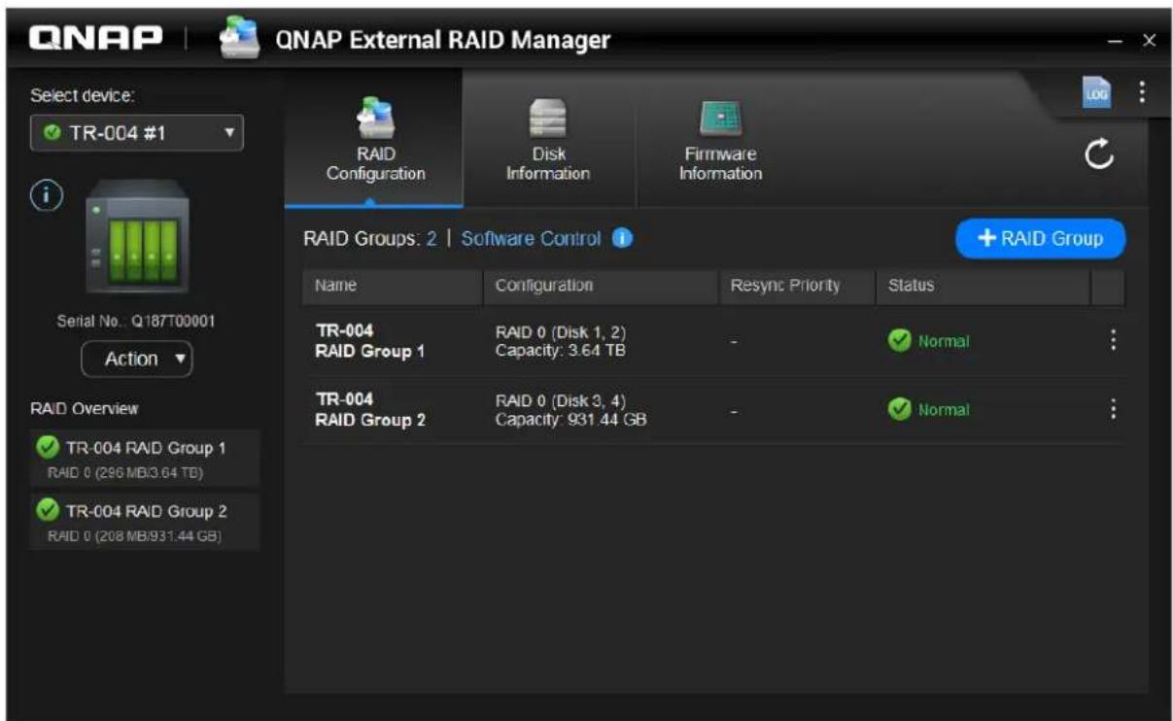Minimize the RAID Manager window
This screenshot has height=721, width=1173.
pos(1117,40)
